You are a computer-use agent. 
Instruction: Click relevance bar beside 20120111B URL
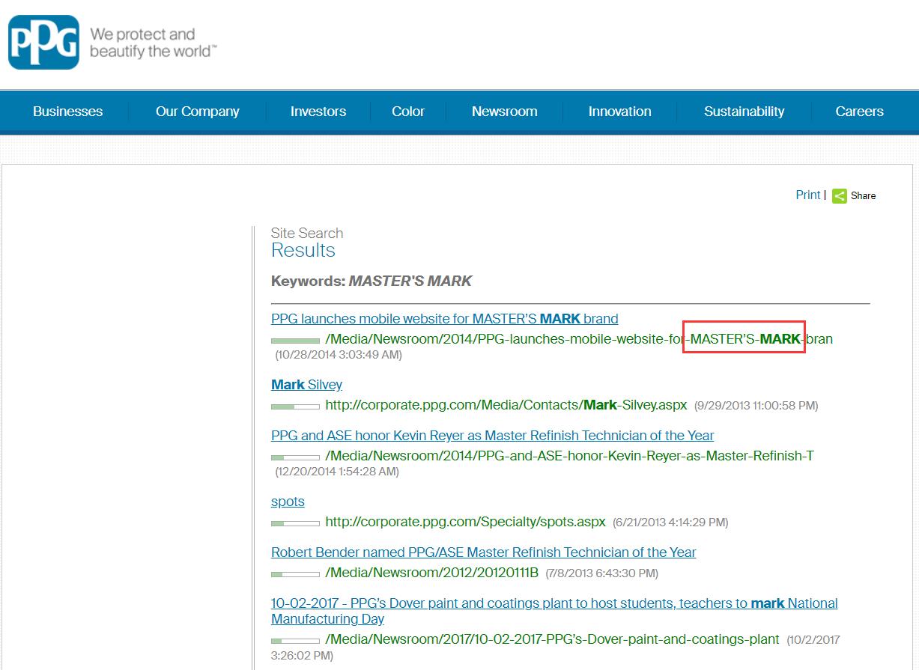coord(295,574)
